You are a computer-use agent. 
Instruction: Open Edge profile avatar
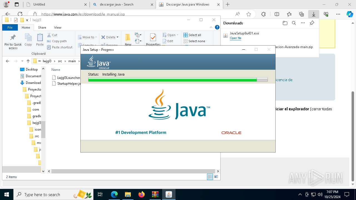point(6,4)
